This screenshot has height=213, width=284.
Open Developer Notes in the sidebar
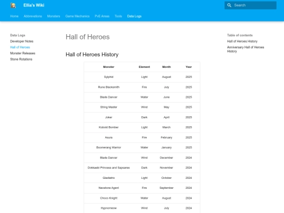click(22, 42)
